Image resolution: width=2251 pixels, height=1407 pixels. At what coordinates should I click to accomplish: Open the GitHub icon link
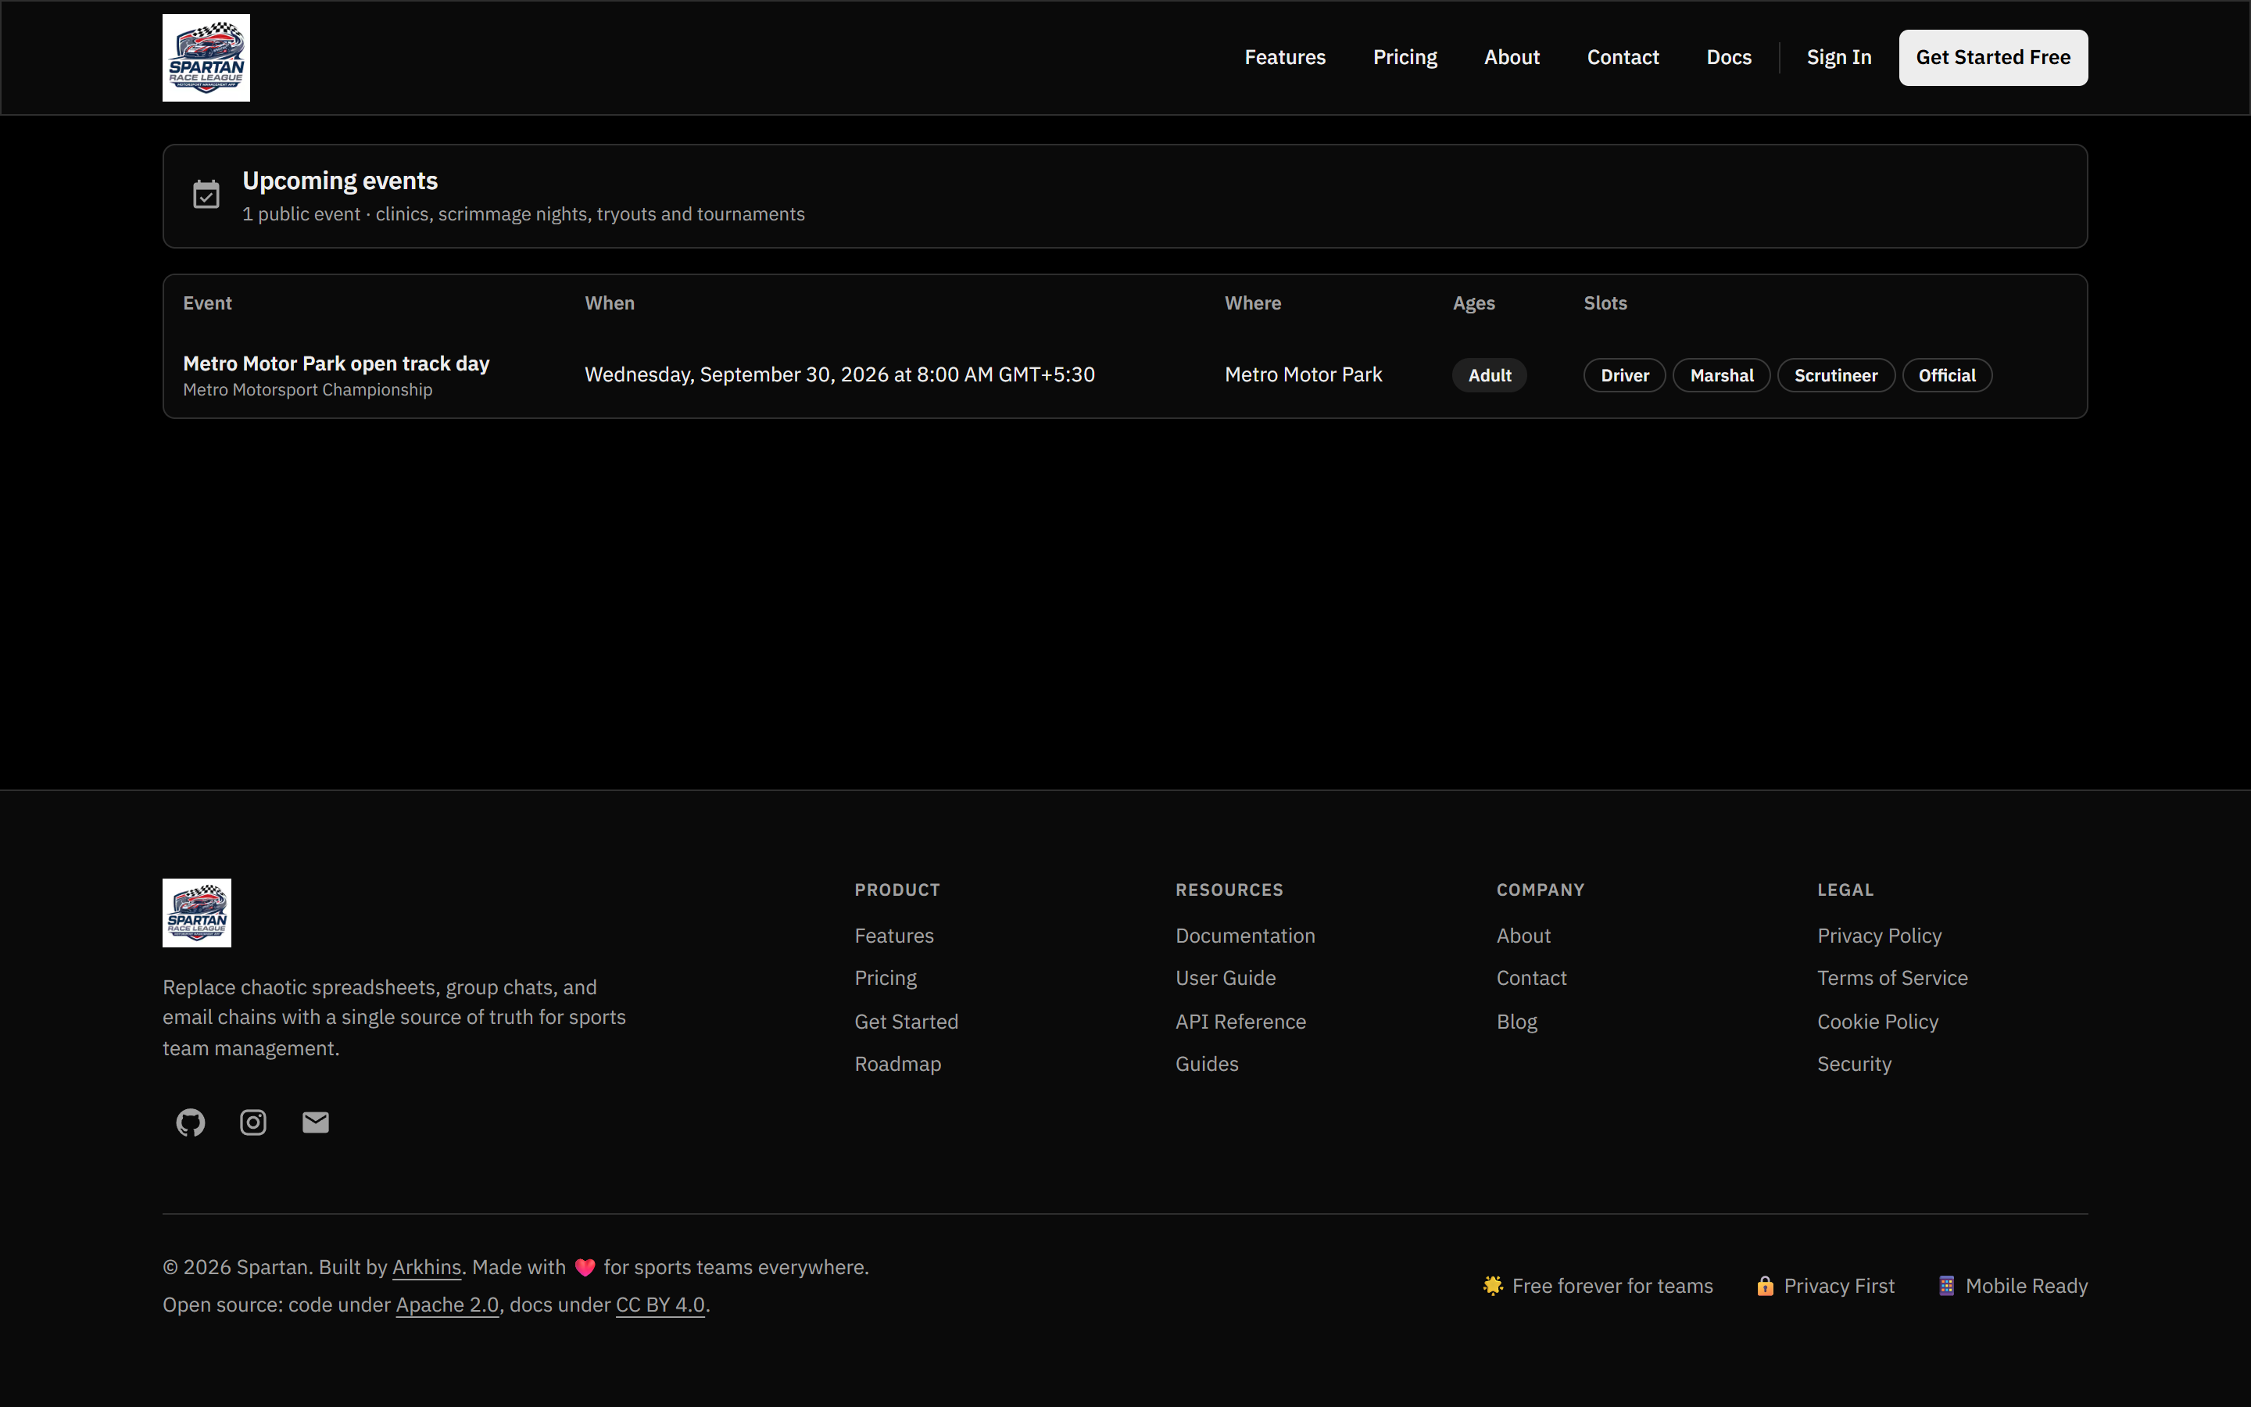point(191,1122)
